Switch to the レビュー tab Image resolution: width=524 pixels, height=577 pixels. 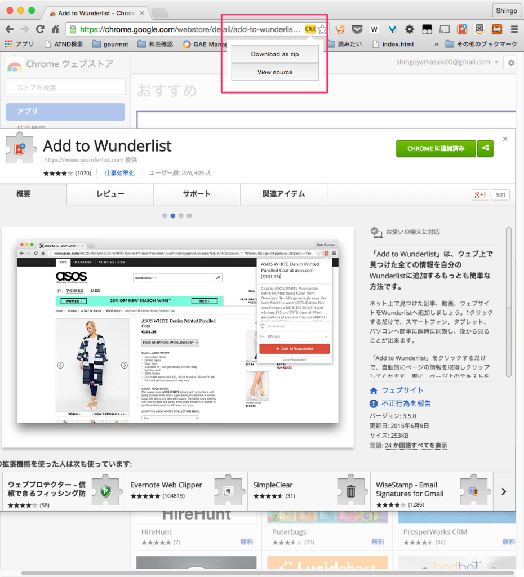click(x=110, y=194)
